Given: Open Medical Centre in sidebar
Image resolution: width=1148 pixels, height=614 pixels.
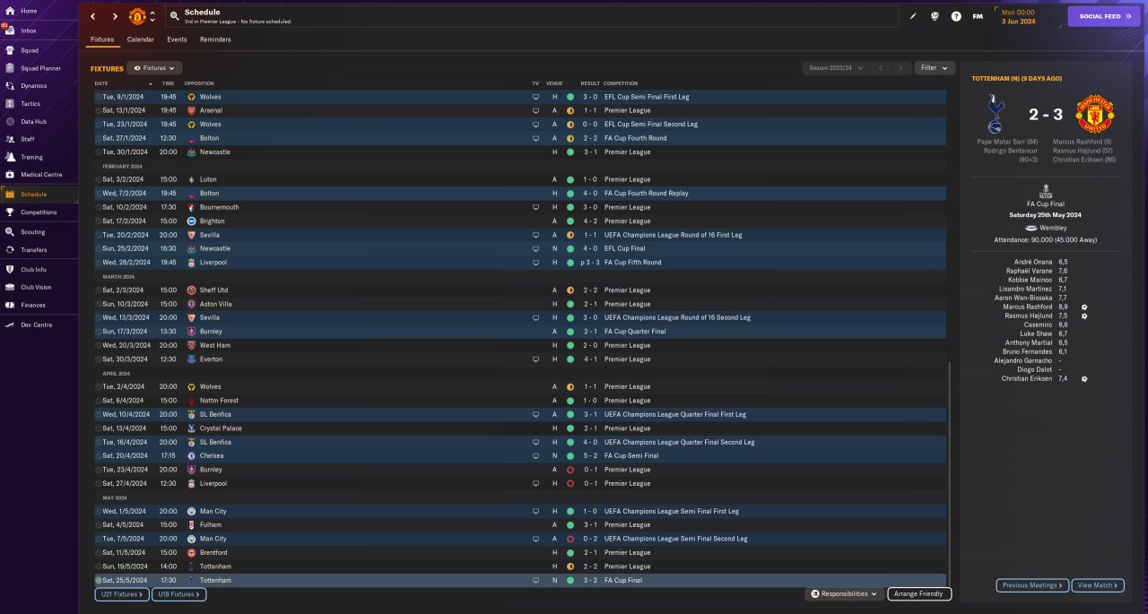Looking at the screenshot, I should [39, 174].
